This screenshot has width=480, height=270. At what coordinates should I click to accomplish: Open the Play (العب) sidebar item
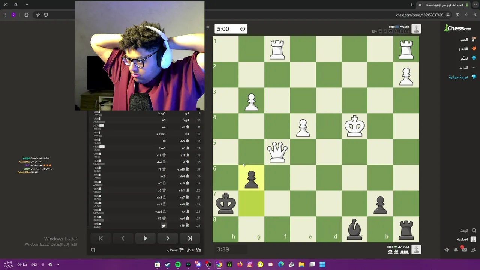click(x=468, y=39)
